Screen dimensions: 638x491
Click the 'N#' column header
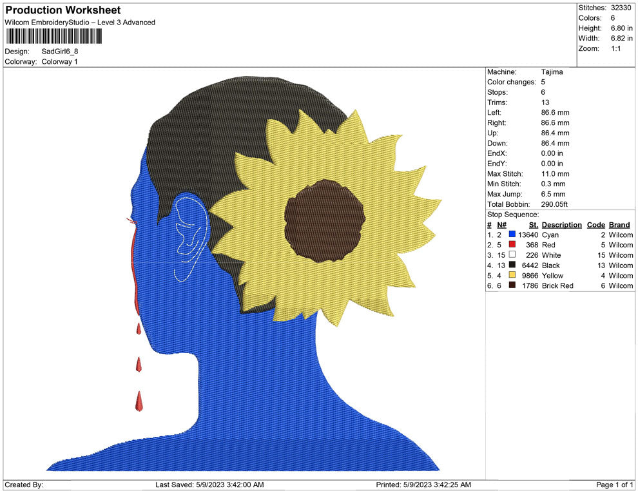point(501,224)
